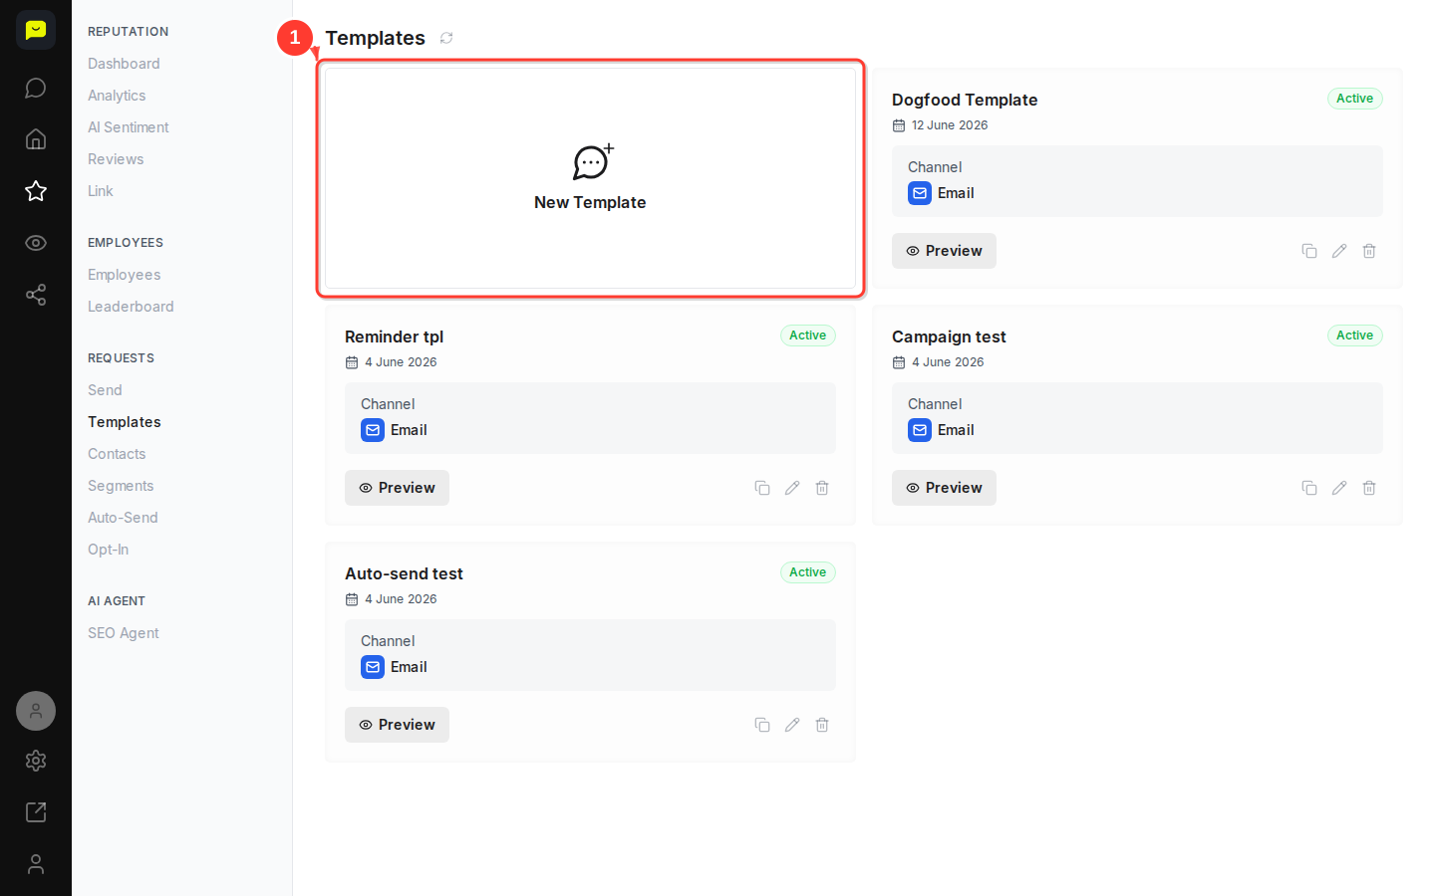
Task: Duplicate the Auto-send test template
Action: (762, 725)
